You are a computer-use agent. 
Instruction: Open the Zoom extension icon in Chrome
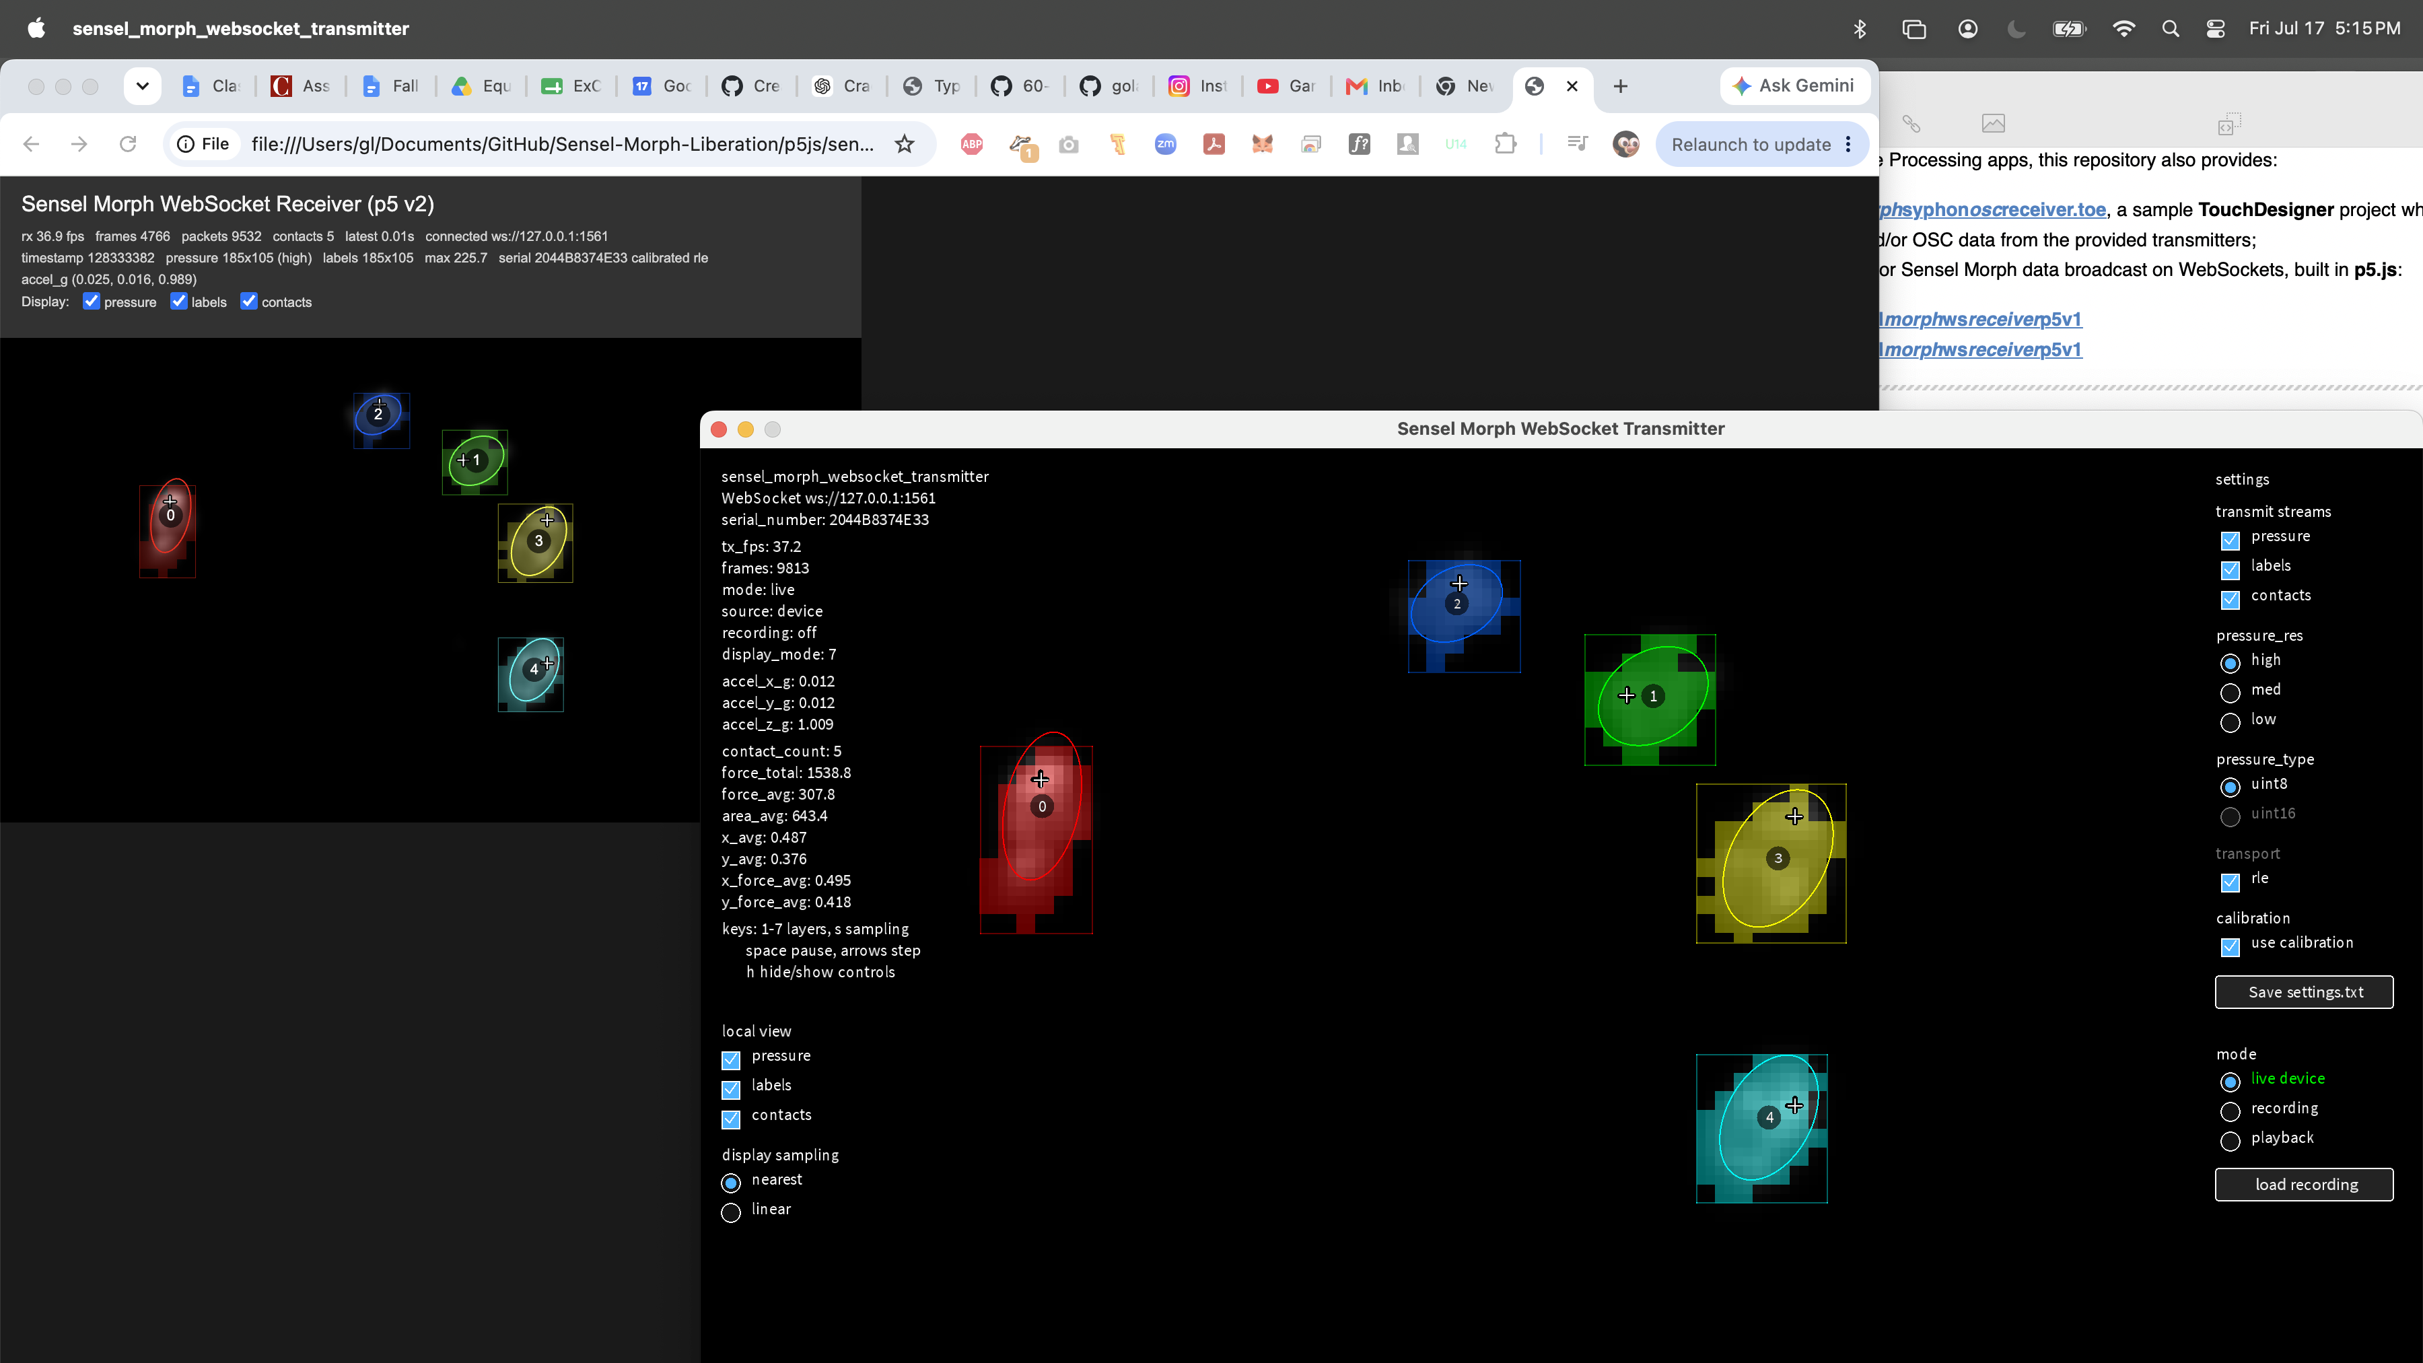pyautogui.click(x=1166, y=144)
